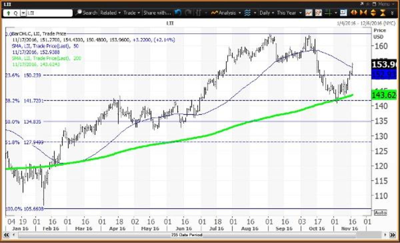Click the 50.0% 134.835 Fibonacci label

[x=23, y=122]
